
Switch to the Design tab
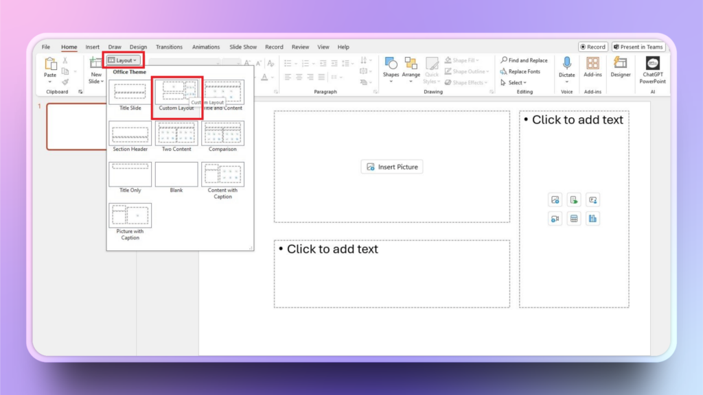[x=138, y=47]
